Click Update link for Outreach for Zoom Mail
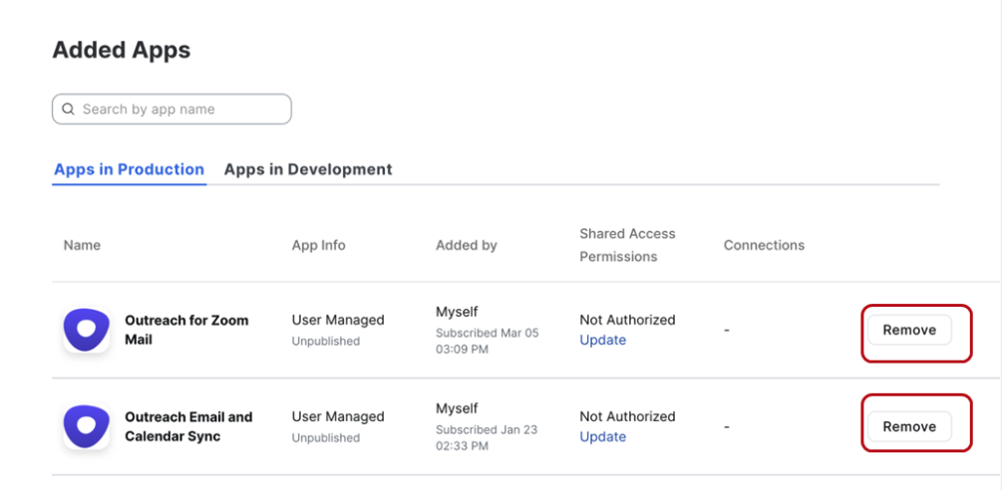Viewport: 1002px width, 490px height. tap(602, 340)
